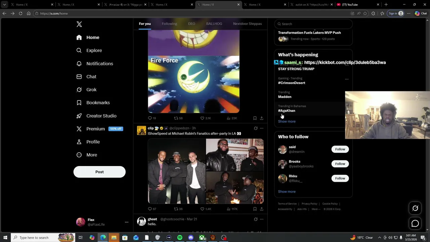Click the X logo in the sidebar
Screen dimensions: 430x242
click(79, 24)
